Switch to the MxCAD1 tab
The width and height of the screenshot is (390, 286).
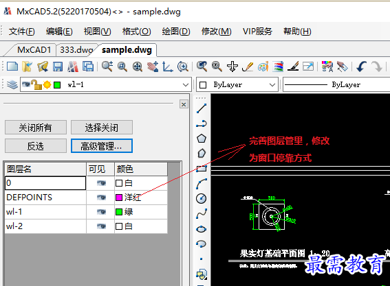[34, 50]
